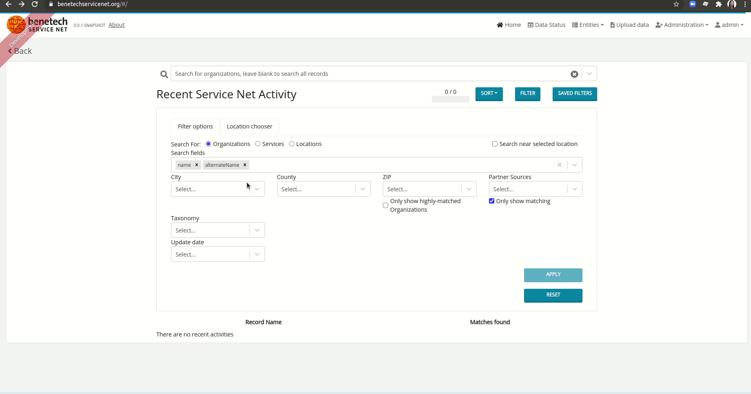The width and height of the screenshot is (751, 394).
Task: Click the browser forward arrow
Action: (22, 4)
